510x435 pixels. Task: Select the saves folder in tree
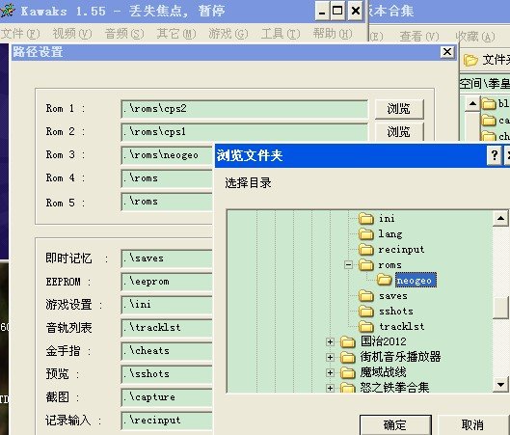tap(393, 296)
